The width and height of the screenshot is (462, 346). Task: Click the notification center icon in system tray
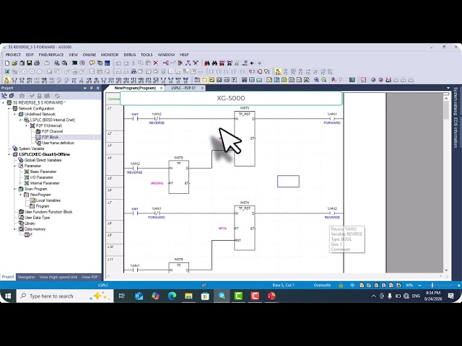[x=450, y=296]
